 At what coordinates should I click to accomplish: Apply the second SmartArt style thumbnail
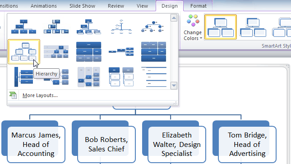click(x=253, y=27)
